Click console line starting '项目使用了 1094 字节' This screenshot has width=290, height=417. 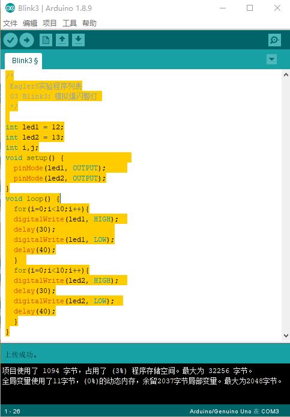[127, 371]
